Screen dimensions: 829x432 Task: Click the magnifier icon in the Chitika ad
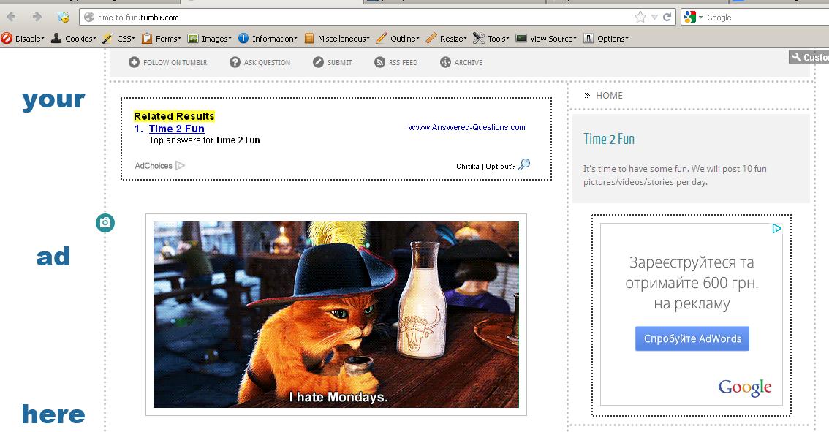tap(524, 164)
